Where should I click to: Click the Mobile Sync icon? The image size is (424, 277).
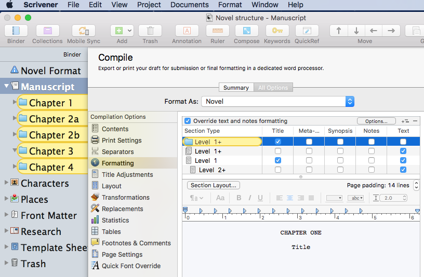[x=84, y=31]
